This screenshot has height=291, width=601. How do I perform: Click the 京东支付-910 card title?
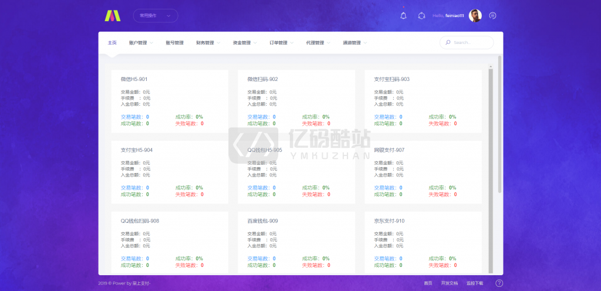[x=389, y=221]
